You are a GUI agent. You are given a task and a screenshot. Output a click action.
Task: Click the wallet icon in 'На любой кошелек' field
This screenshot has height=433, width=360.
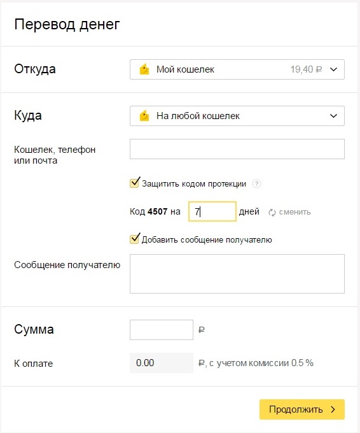tap(144, 116)
